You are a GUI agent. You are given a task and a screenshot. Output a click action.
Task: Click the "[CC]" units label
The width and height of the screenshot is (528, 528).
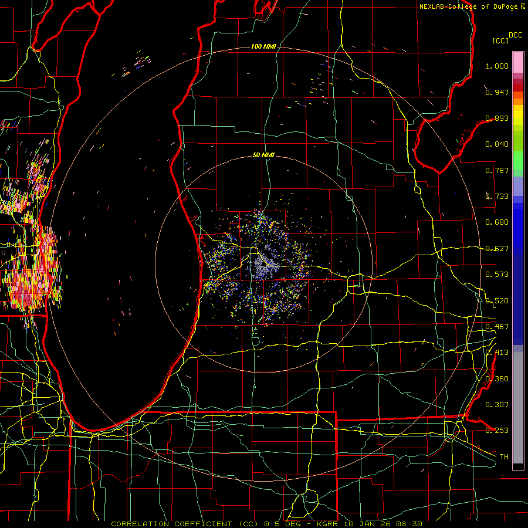pyautogui.click(x=500, y=40)
